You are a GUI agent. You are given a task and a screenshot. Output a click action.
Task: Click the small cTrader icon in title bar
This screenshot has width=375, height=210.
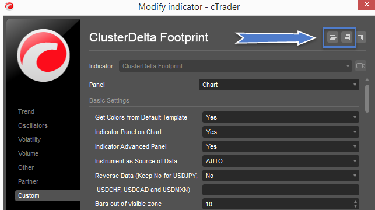click(9, 6)
